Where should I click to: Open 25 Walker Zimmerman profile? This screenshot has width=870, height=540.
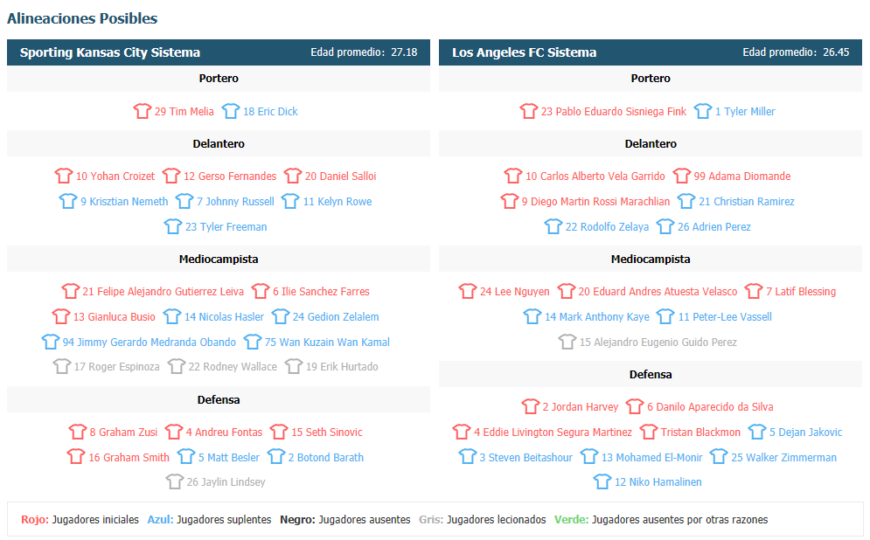click(x=783, y=457)
